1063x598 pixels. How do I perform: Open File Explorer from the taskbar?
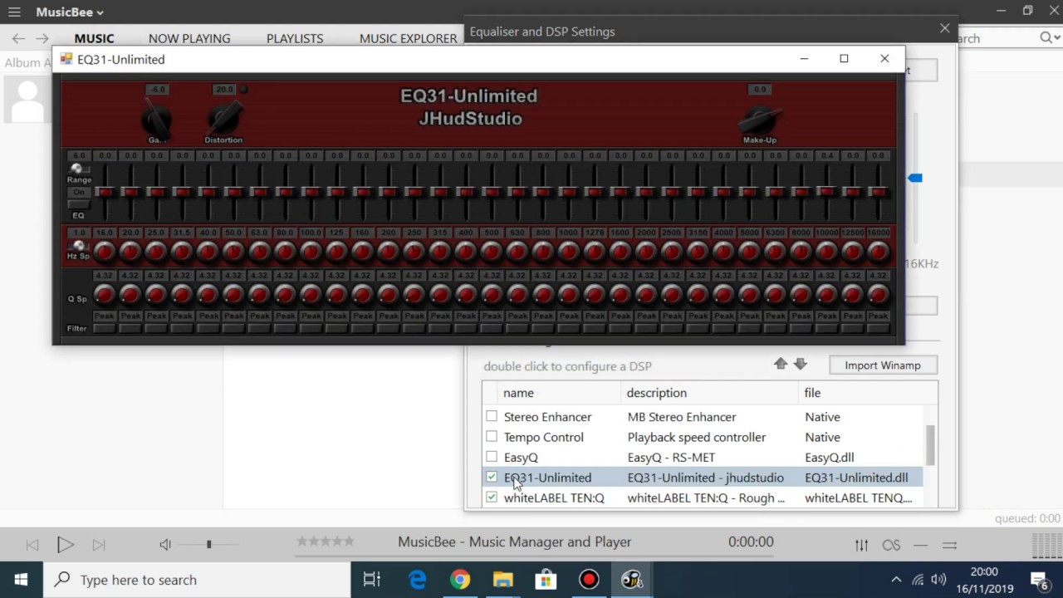(503, 580)
